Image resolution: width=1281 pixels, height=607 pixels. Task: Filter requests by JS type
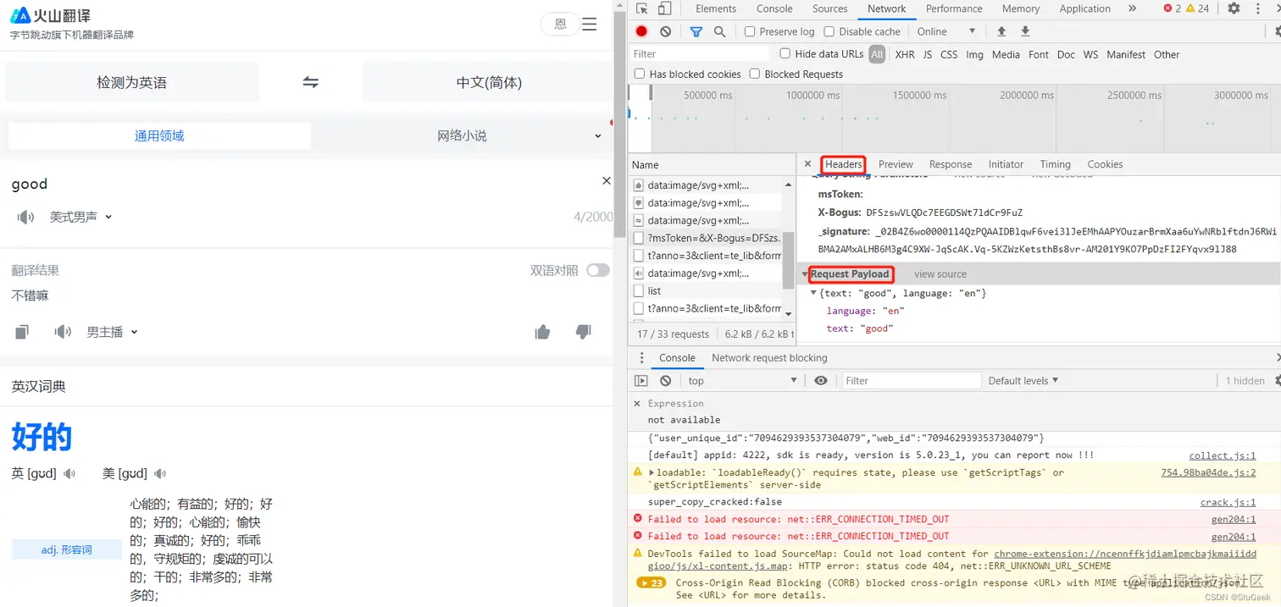click(928, 54)
